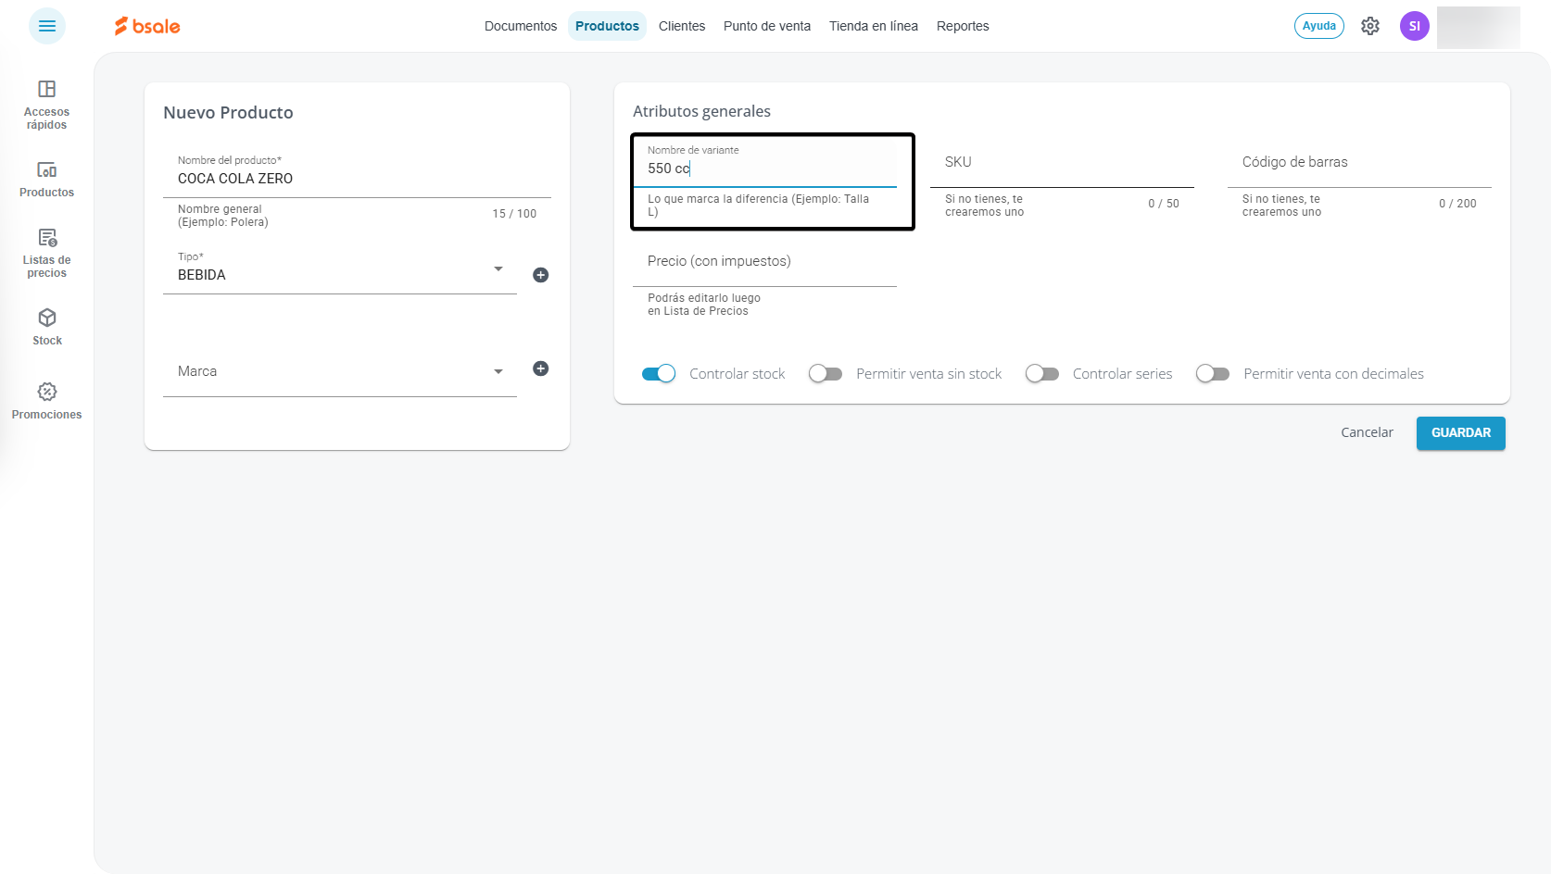The width and height of the screenshot is (1551, 874).
Task: Open the Clientes menu
Action: [x=682, y=26]
